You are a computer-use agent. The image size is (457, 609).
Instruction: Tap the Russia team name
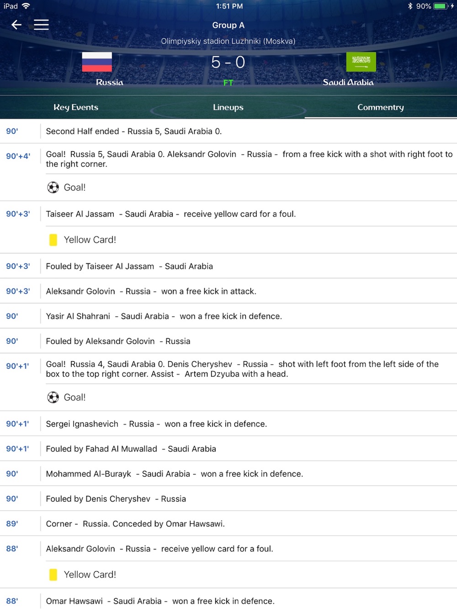click(110, 83)
